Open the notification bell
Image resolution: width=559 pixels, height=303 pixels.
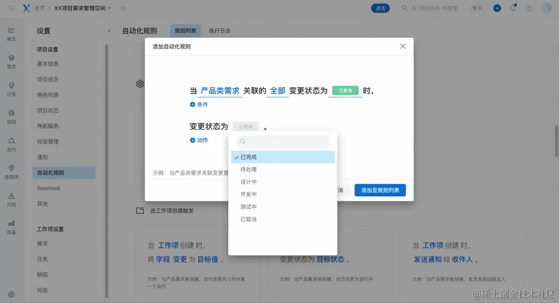pyautogui.click(x=512, y=8)
